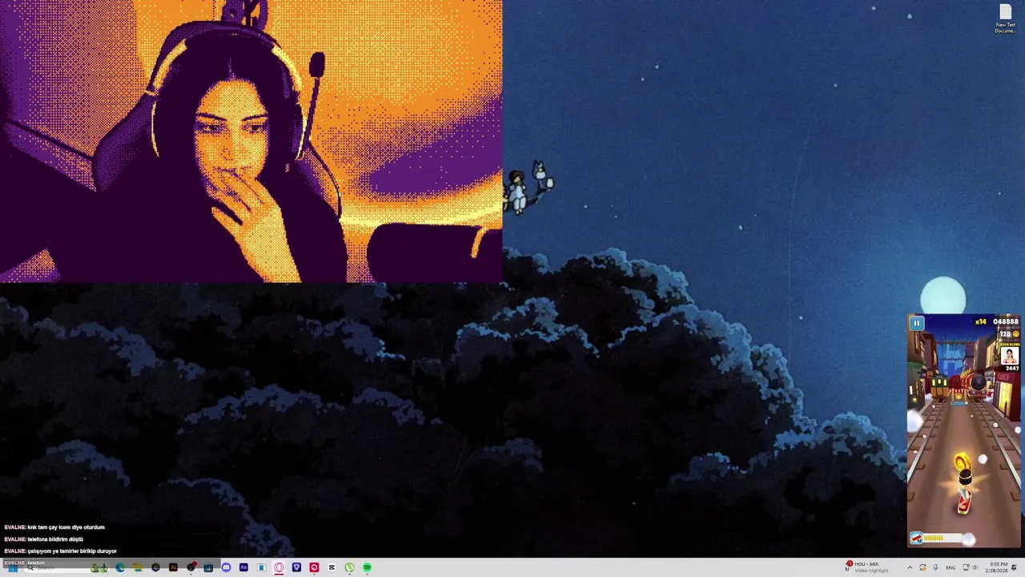
Task: Open Discord from the taskbar
Action: [226, 567]
